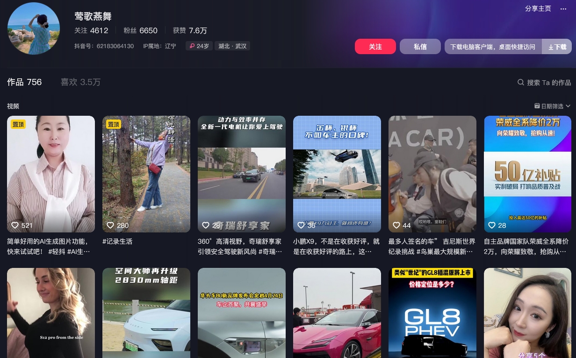Viewport: 576px width, 358px height.
Task: Click the heart icon on the 小鹏X9 video
Action: (301, 225)
